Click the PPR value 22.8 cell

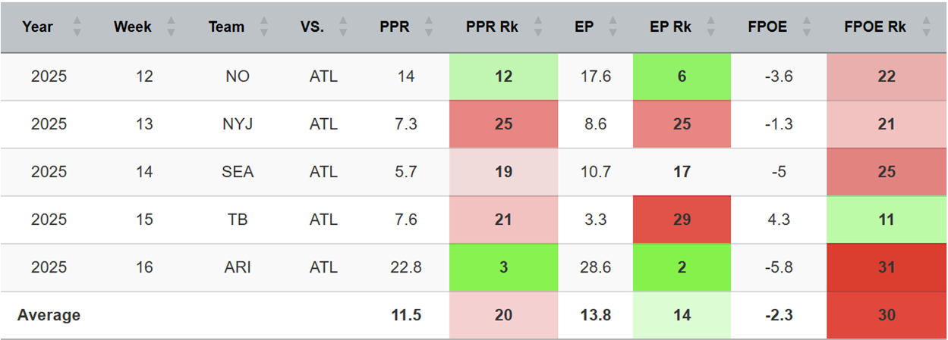(406, 267)
